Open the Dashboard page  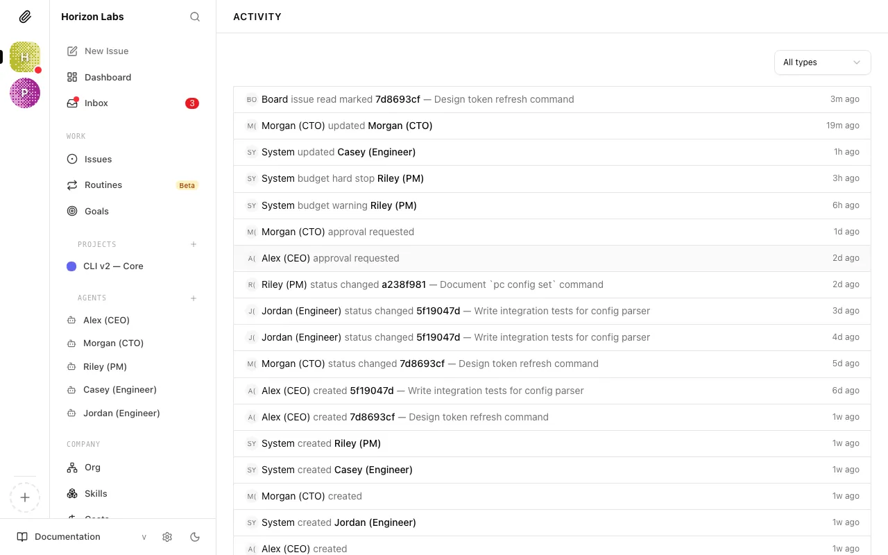click(133, 77)
